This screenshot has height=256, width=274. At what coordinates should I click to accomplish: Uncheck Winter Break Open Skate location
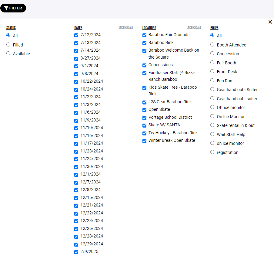(144, 141)
